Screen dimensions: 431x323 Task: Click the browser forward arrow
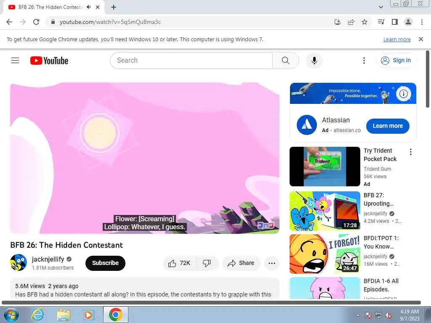(x=23, y=22)
